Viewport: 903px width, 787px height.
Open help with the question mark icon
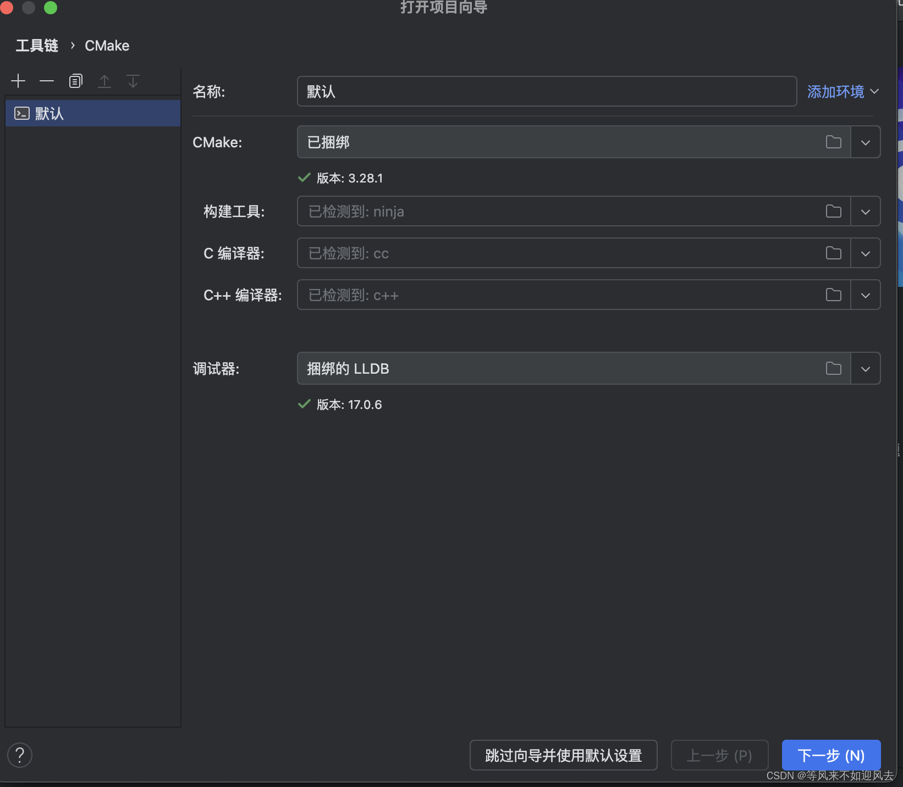20,755
